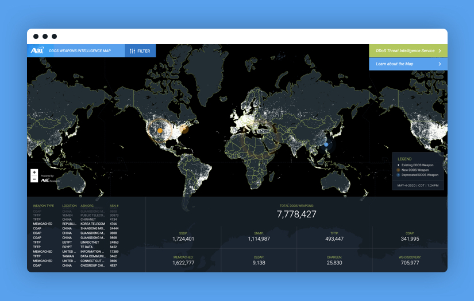
Task: Click the SSDP count 1,724,401
Action: 183,239
